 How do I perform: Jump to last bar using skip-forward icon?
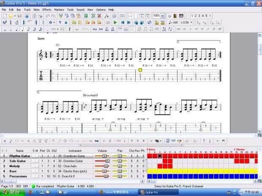pyautogui.click(x=128, y=22)
